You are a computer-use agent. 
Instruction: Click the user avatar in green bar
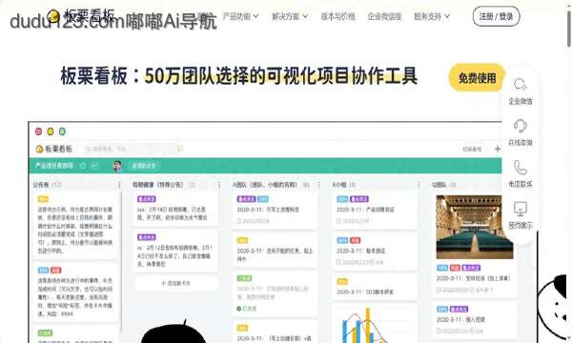pyautogui.click(x=117, y=166)
